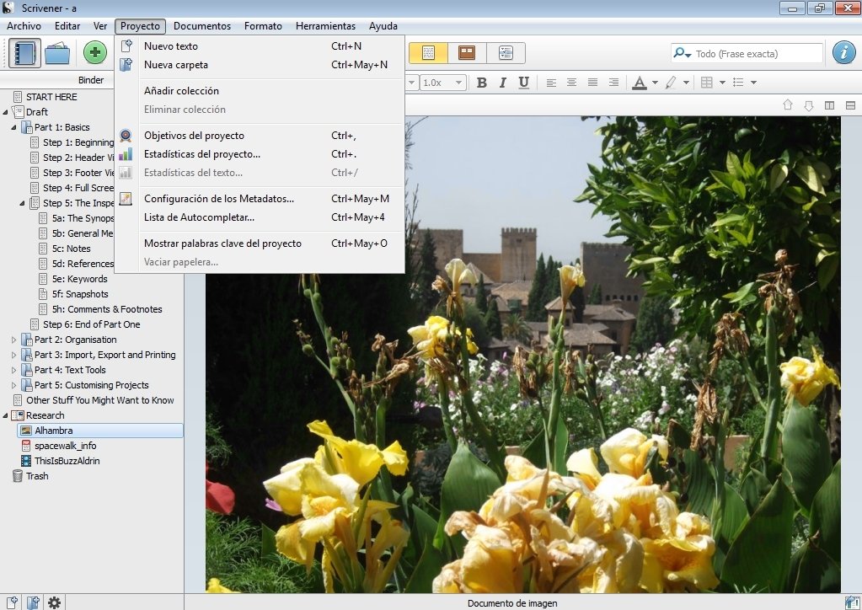Open the table dropdown arrow
The width and height of the screenshot is (862, 610).
coord(722,83)
